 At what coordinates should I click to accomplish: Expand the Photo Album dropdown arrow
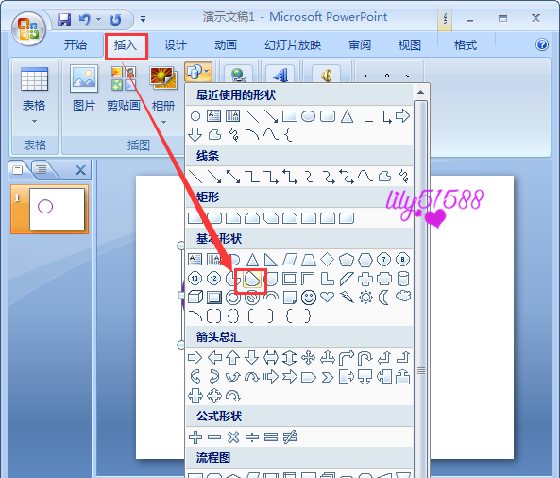[164, 123]
